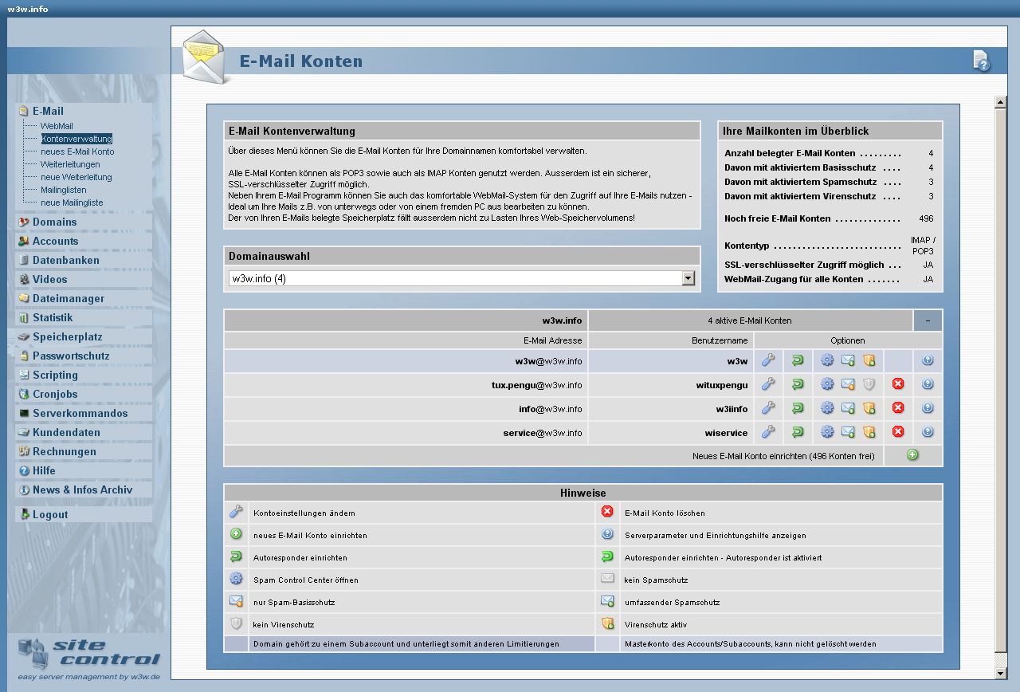Set up autoresponder for w3w@w3w.info

coord(798,360)
